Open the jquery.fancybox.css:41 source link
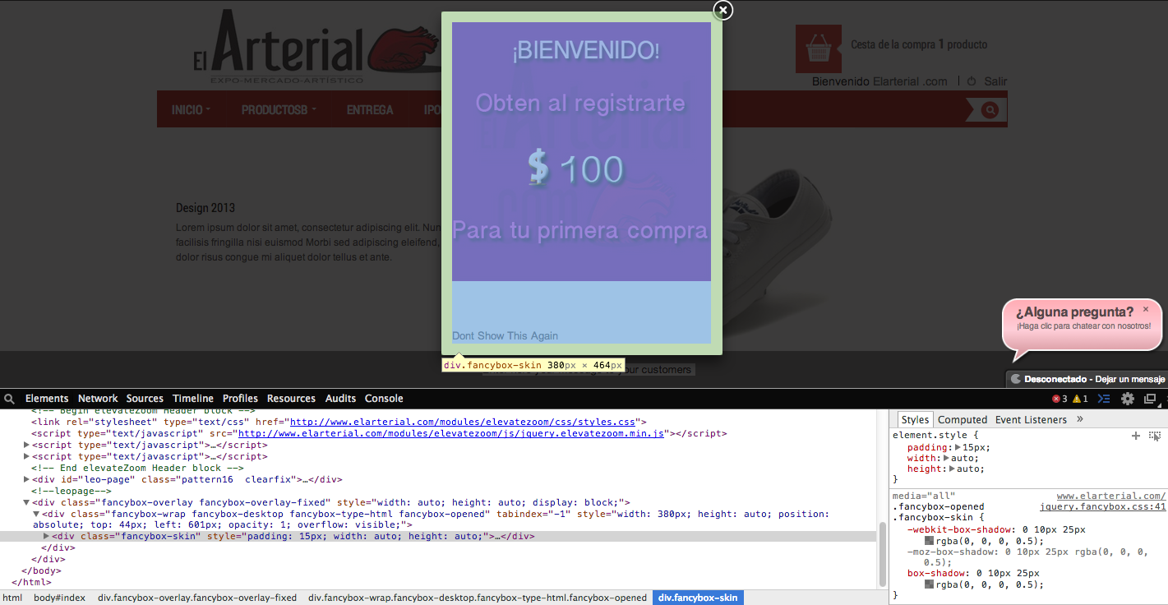 [x=1103, y=507]
